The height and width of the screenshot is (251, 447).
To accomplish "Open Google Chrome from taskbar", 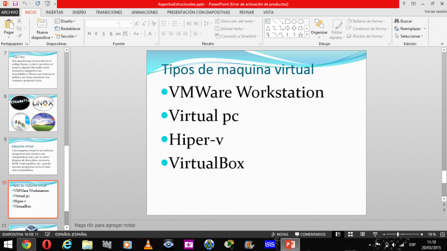I will point(26,244).
